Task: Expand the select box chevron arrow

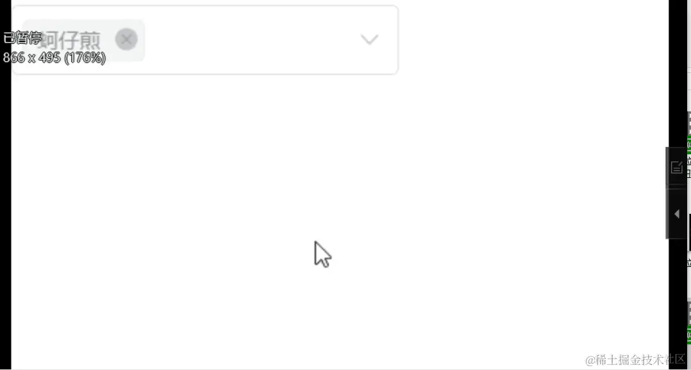Action: [370, 40]
